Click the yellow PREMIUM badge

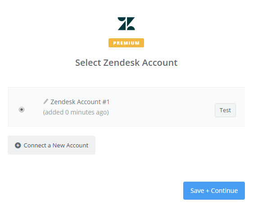coord(126,43)
